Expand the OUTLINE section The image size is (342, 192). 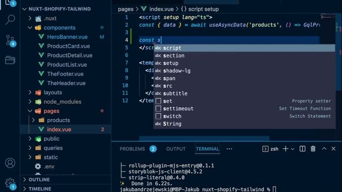point(25,180)
